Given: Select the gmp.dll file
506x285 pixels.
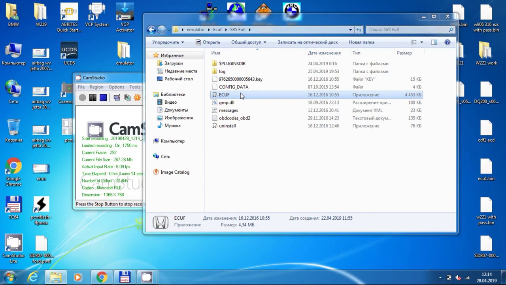Looking at the screenshot, I should click(x=227, y=103).
